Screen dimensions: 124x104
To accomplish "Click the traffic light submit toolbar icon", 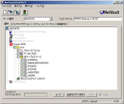I will pyautogui.click(x=25, y=12).
